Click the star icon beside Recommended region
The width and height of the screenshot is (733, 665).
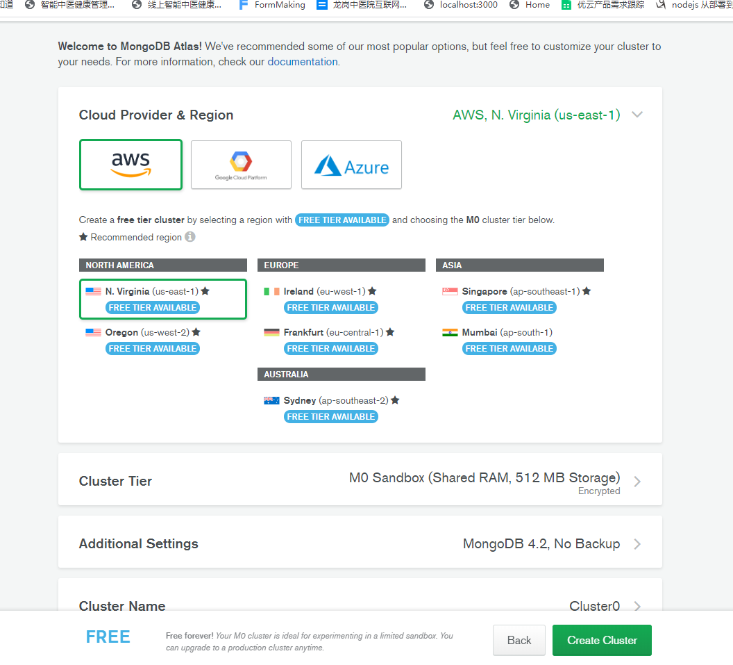click(83, 237)
